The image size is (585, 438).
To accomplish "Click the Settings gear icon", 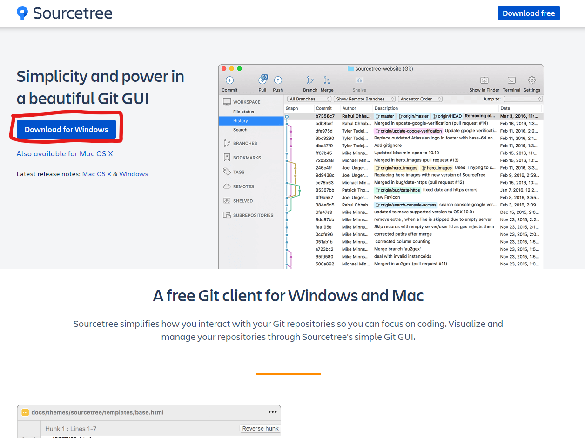I will (x=532, y=80).
